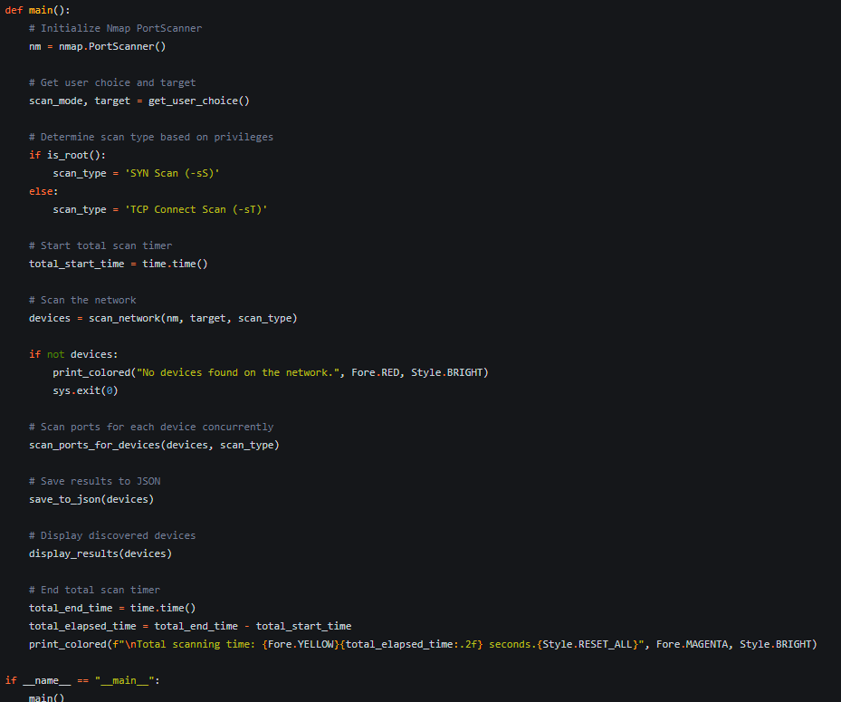Click the 'No devices found' string
841x702 pixels.
pos(237,372)
